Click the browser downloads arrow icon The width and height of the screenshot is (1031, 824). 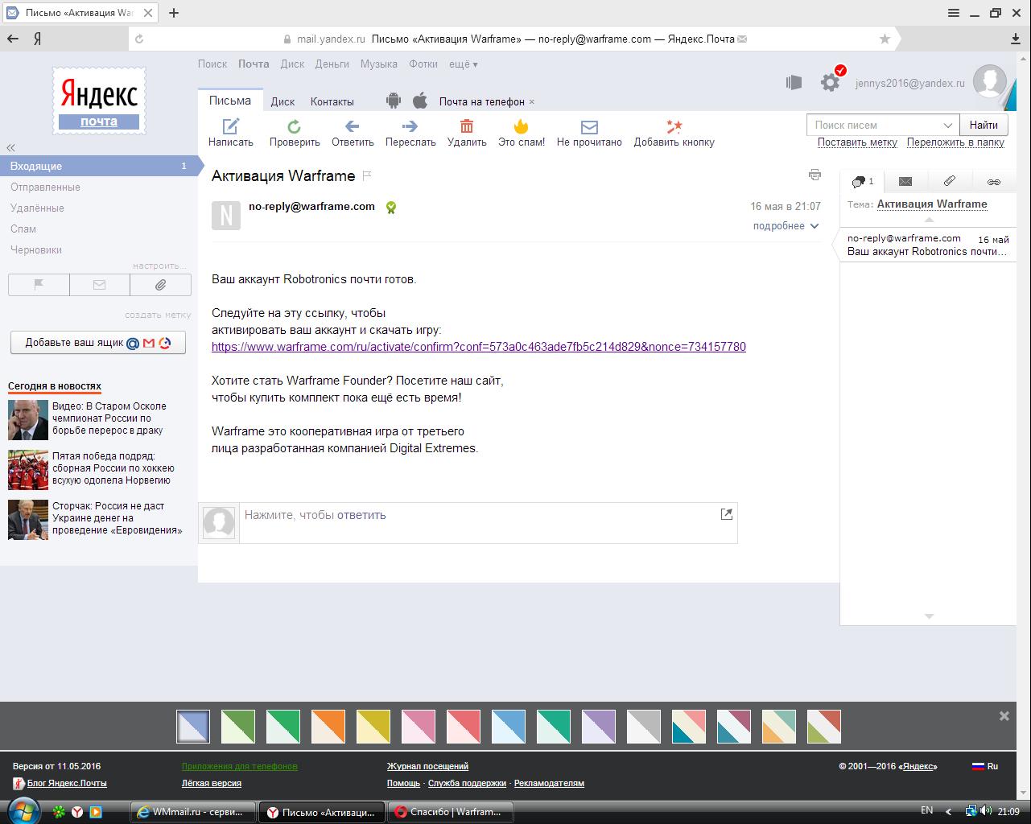point(1016,39)
